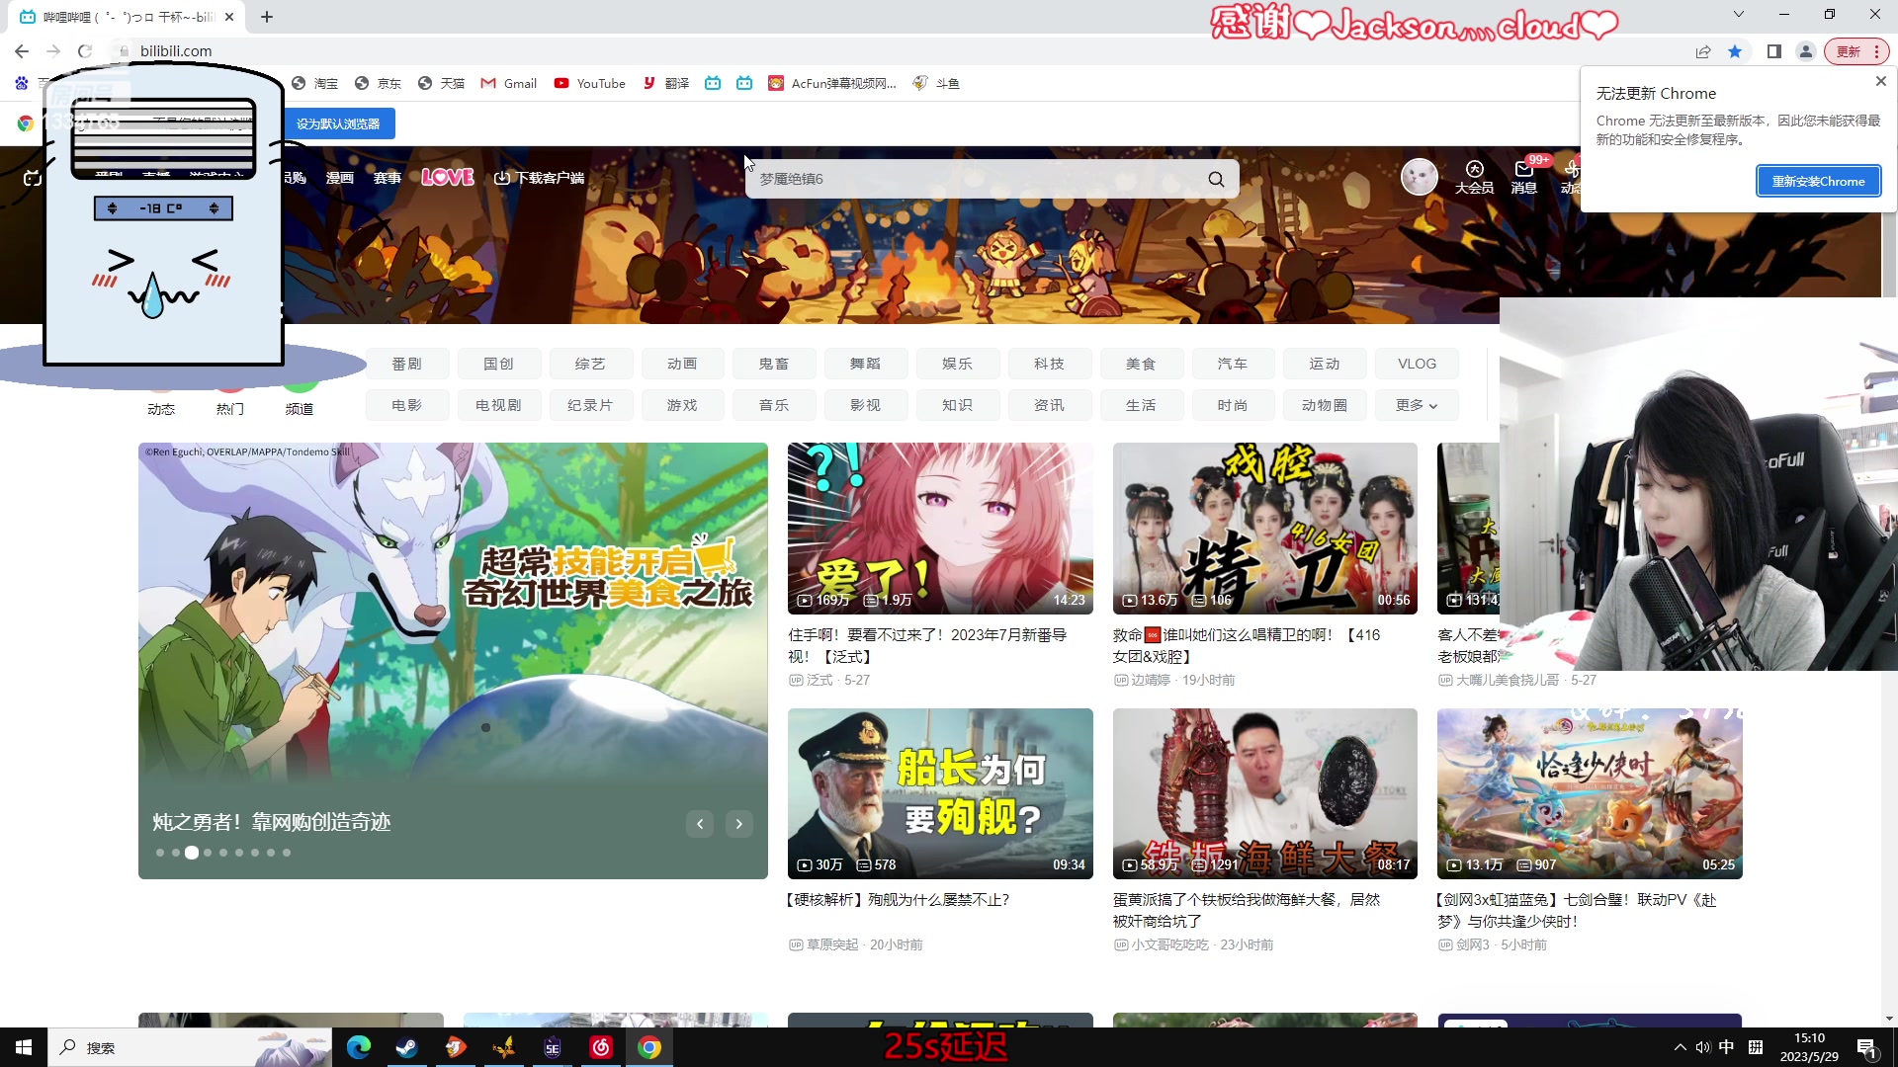Open the 翻译 bookmark

tap(666, 84)
